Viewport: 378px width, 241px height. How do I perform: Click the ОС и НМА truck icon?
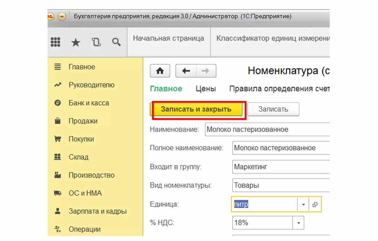57,193
